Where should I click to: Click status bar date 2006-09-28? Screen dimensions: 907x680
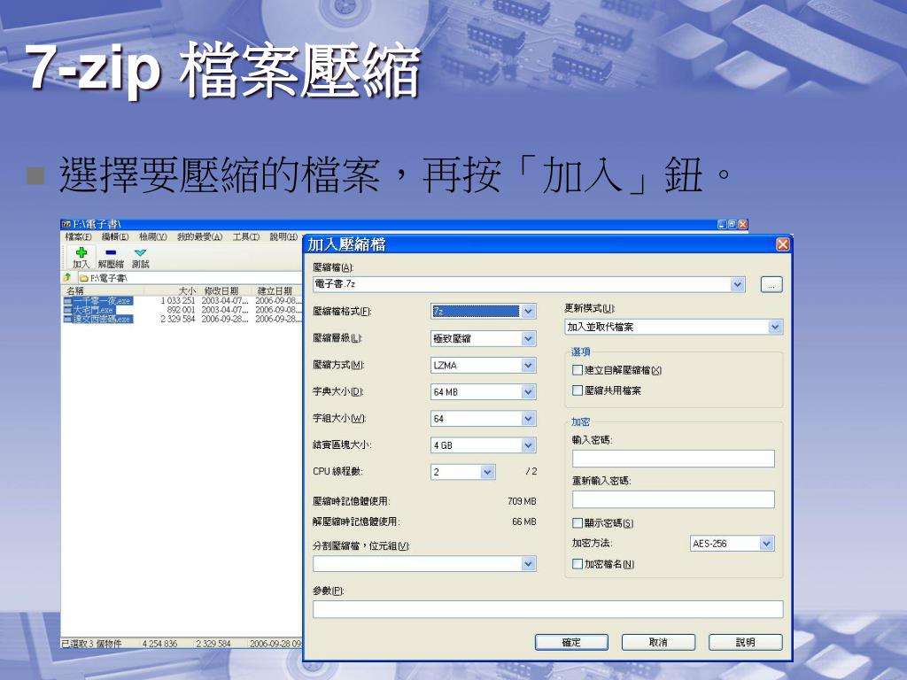(275, 643)
